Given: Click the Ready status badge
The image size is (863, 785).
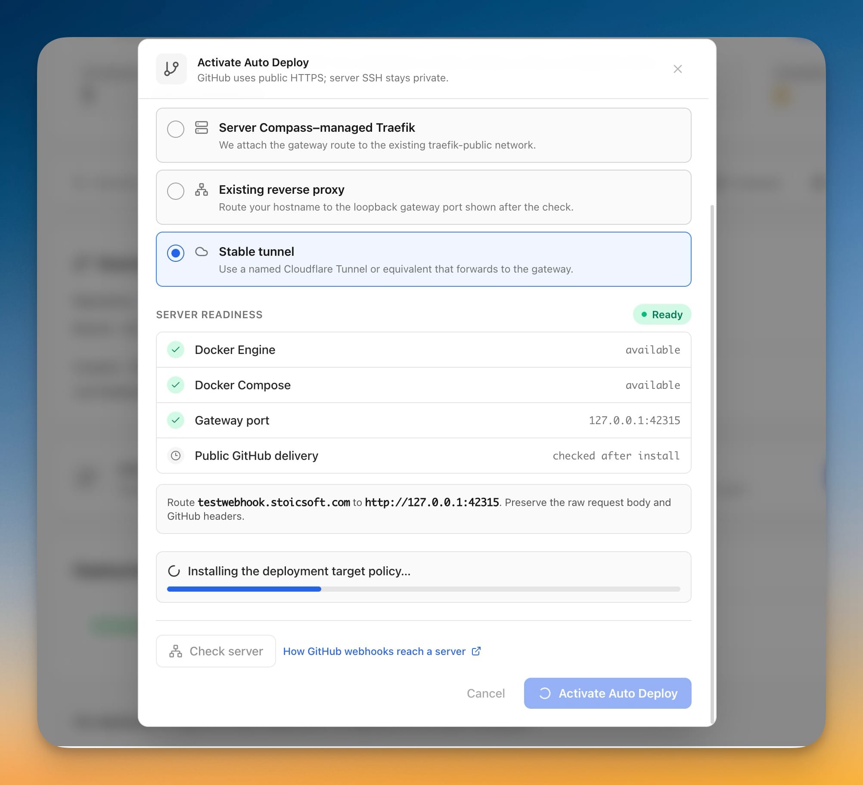Looking at the screenshot, I should click(x=662, y=314).
